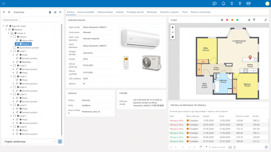271x152 pixels.
Task: Click the first red Menjava filtra link
Action: [x=177, y=120]
